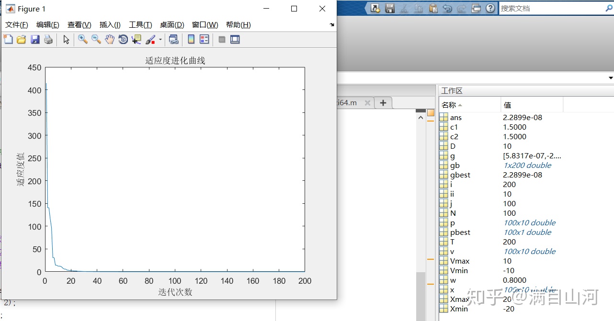Select the Edit Plot arrow tool
614x321 pixels.
point(67,40)
